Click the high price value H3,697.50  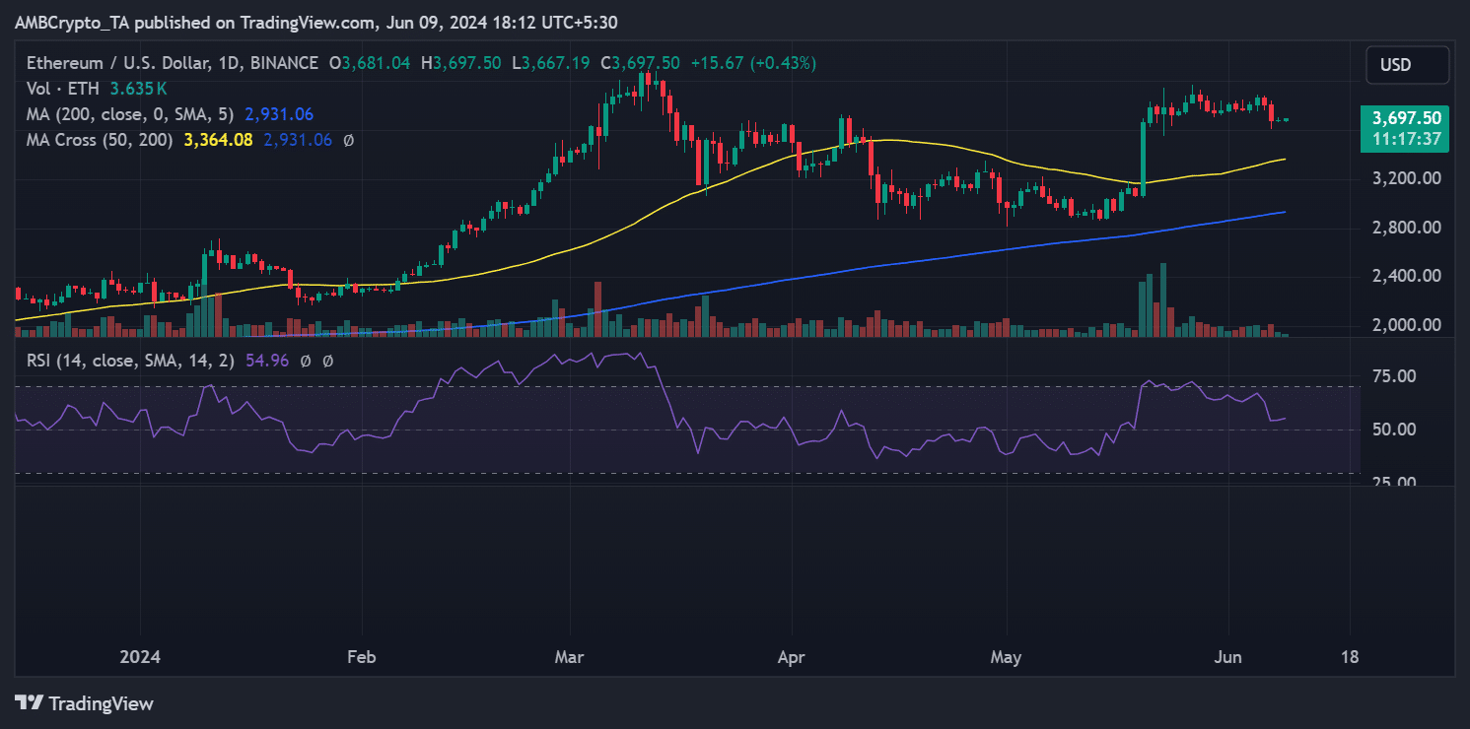(462, 63)
